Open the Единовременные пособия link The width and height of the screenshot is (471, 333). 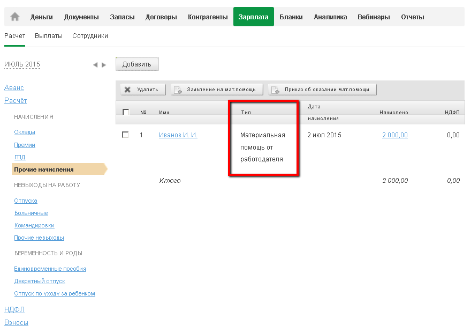coord(50,269)
